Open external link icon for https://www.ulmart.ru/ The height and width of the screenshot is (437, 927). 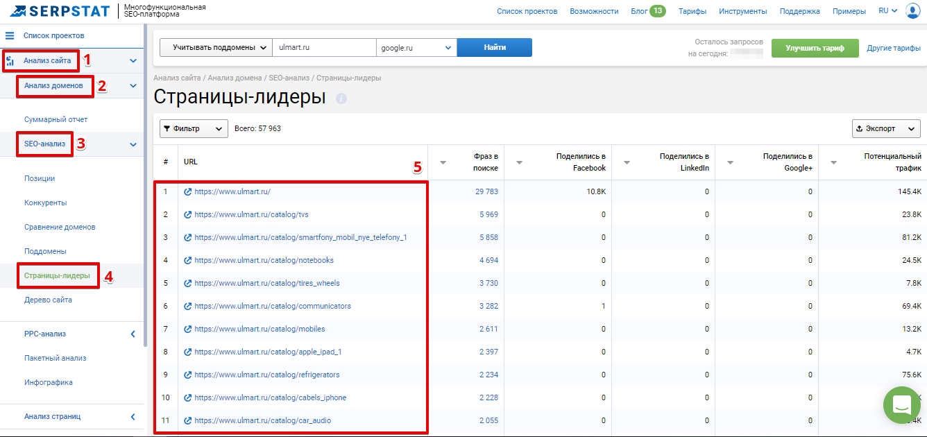(187, 191)
